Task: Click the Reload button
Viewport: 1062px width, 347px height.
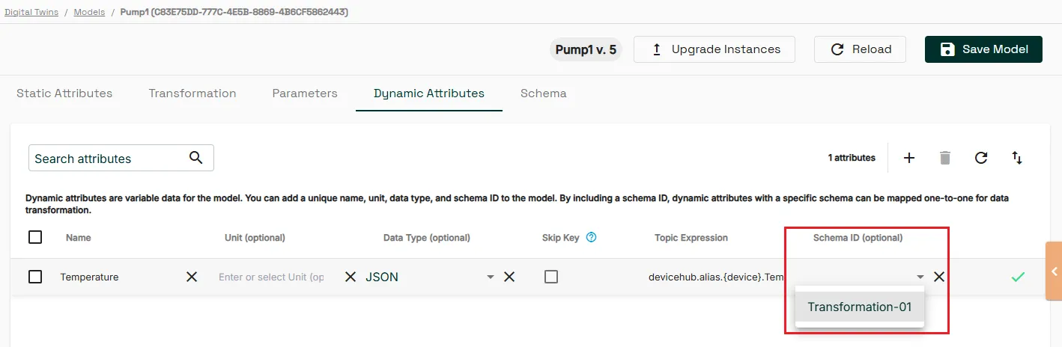Action: click(861, 49)
